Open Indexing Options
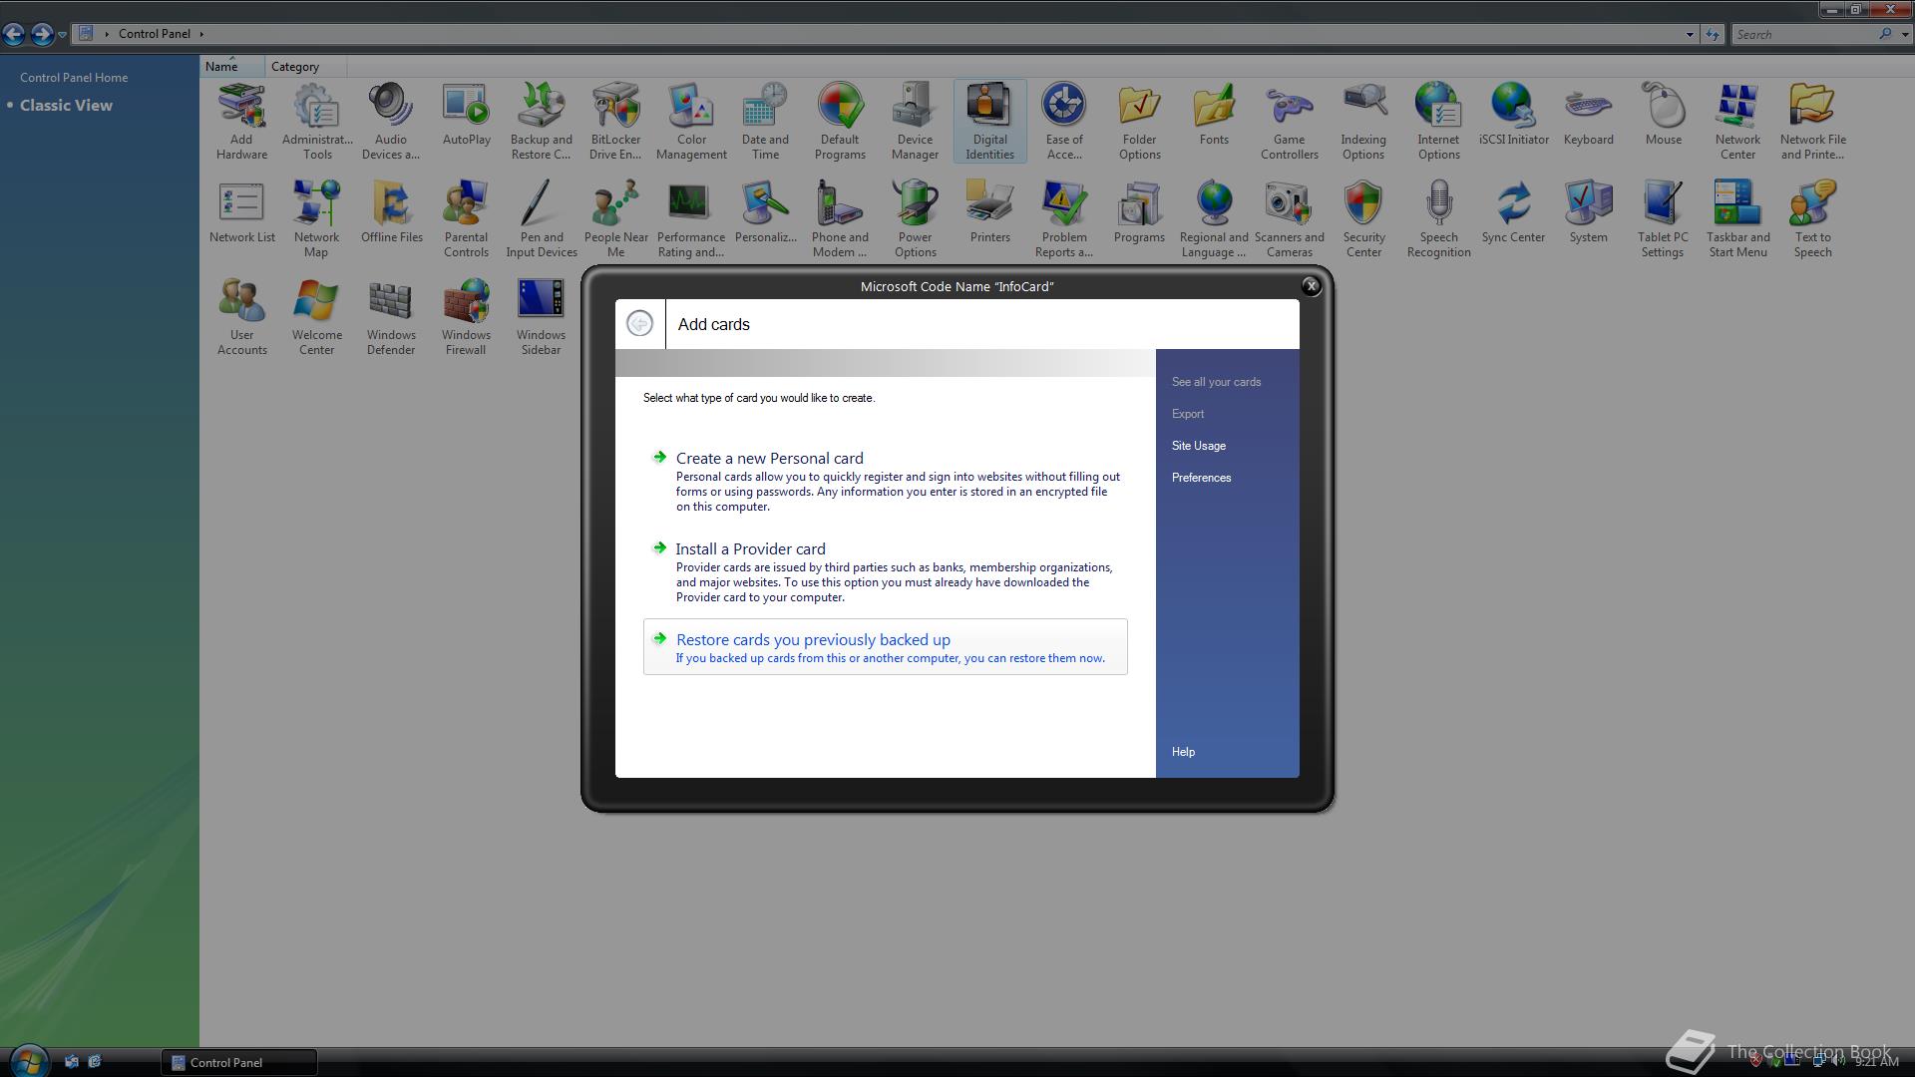1915x1077 pixels. coord(1363,121)
